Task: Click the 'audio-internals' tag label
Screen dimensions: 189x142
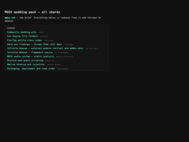Action: (65, 57)
